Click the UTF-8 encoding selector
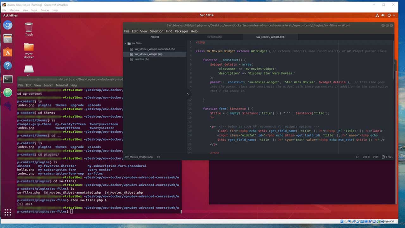The image size is (405, 228). click(x=366, y=157)
